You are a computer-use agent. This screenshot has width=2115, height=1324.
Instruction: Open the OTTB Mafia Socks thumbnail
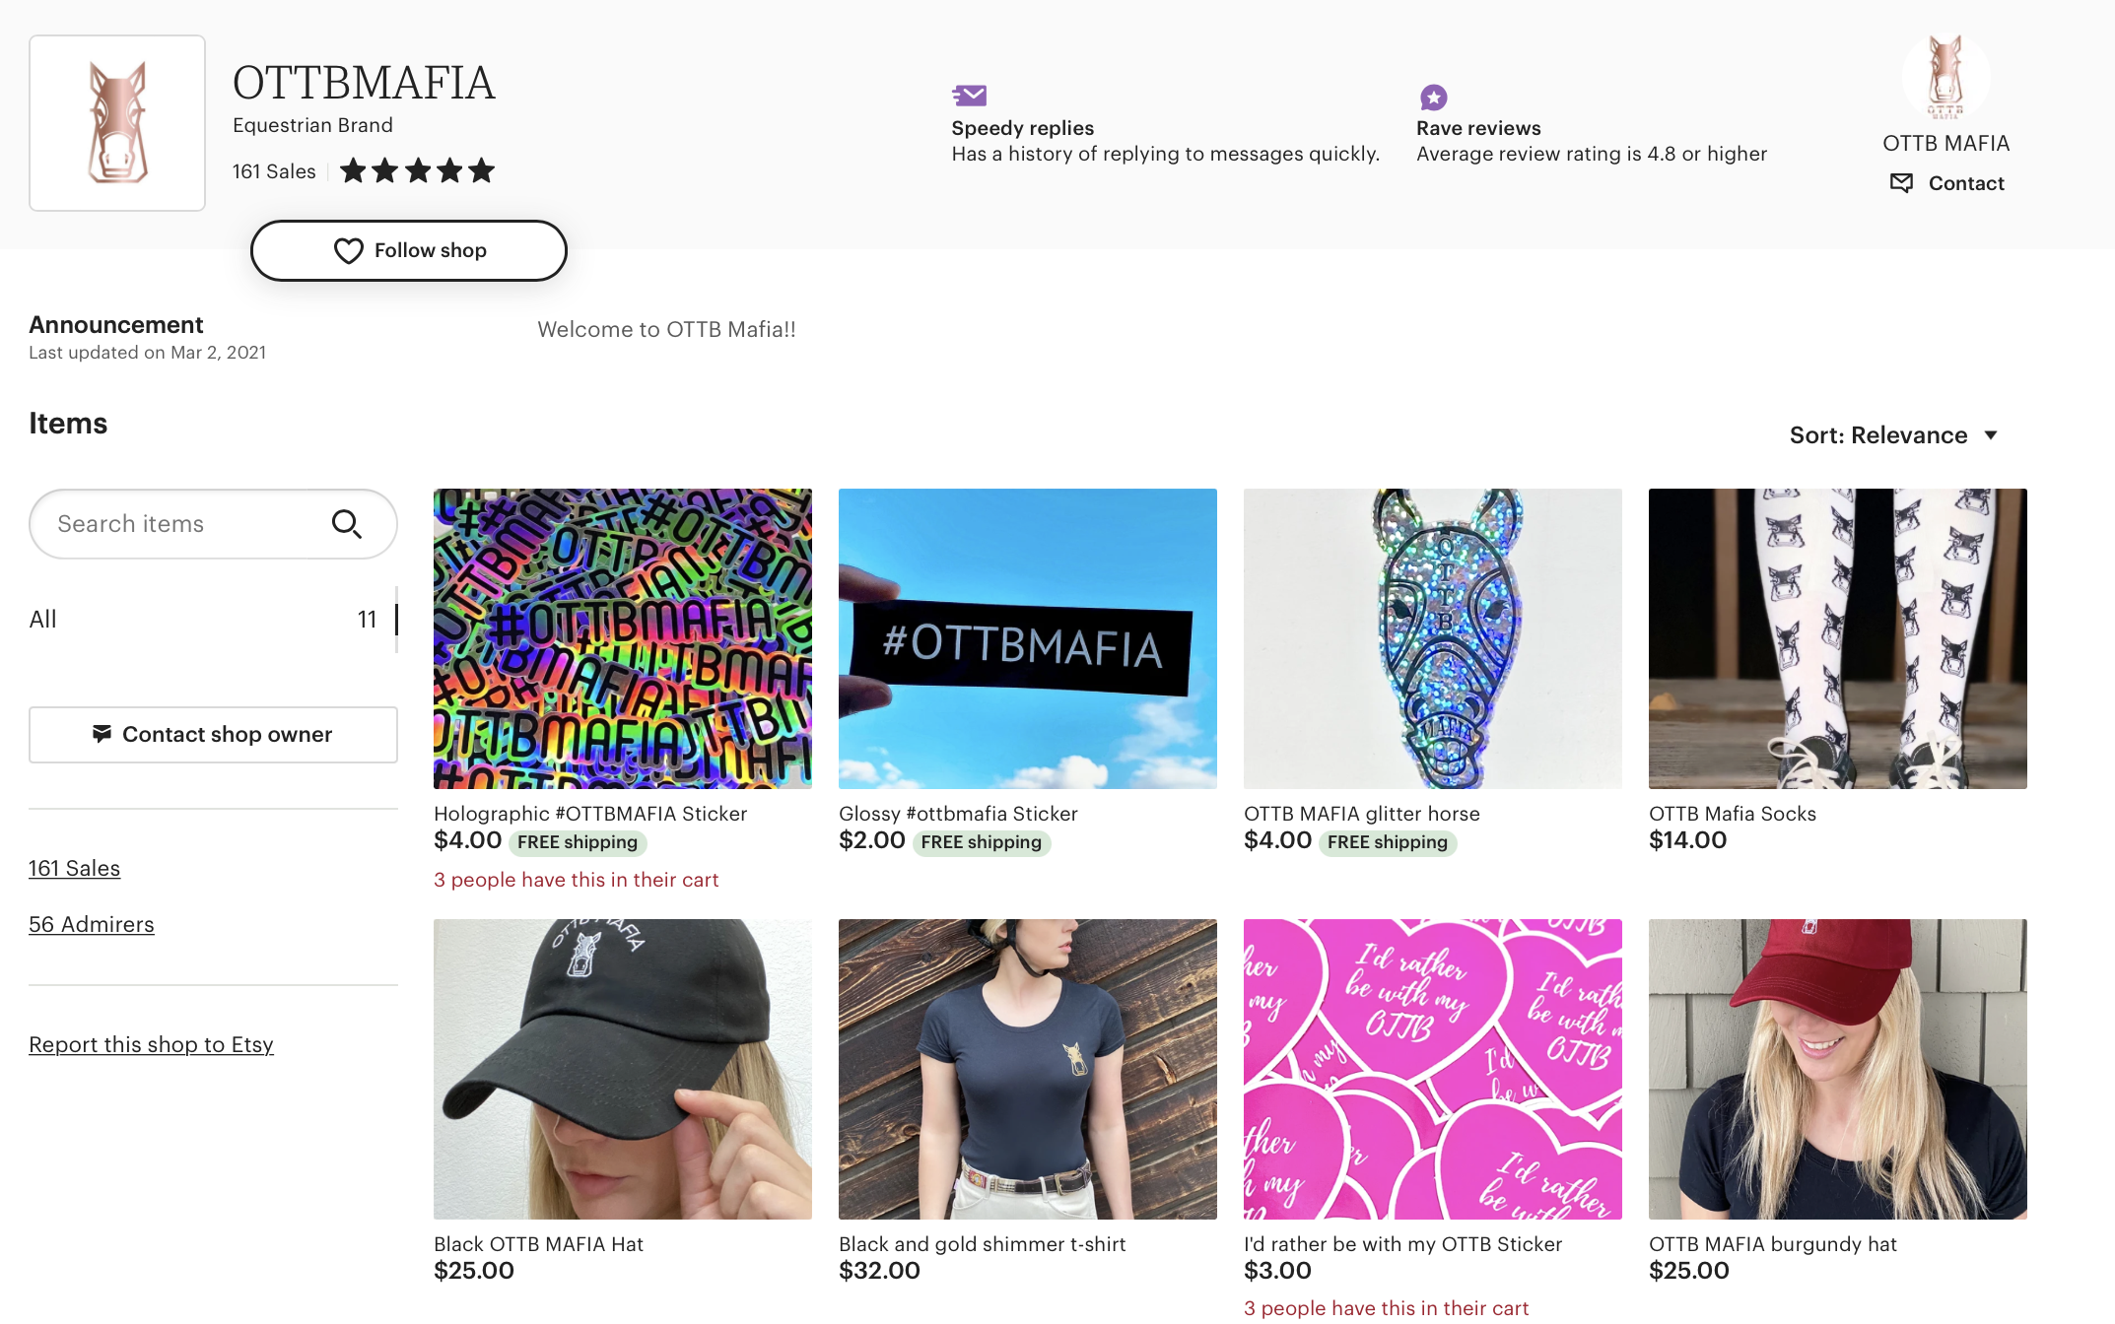point(1838,638)
